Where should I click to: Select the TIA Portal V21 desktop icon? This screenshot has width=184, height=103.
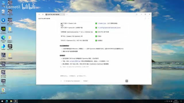(x=3, y=66)
